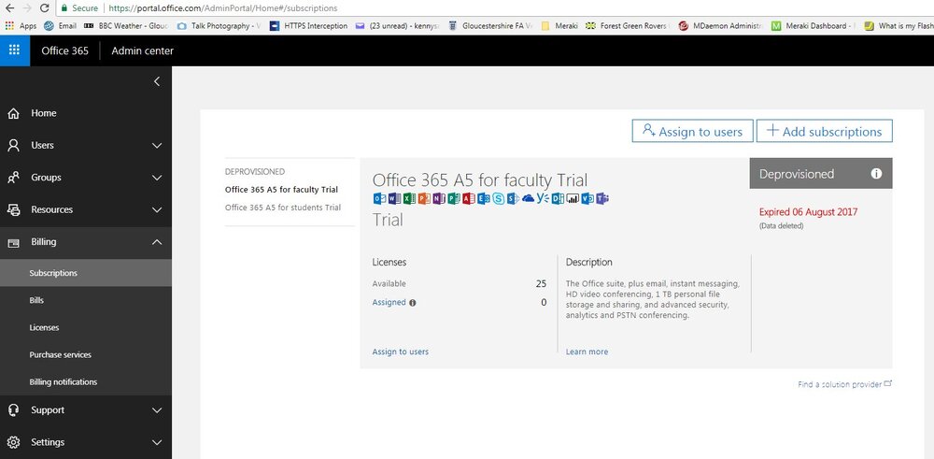The width and height of the screenshot is (934, 459).
Task: Expand the Settings menu chevron
Action: click(157, 442)
